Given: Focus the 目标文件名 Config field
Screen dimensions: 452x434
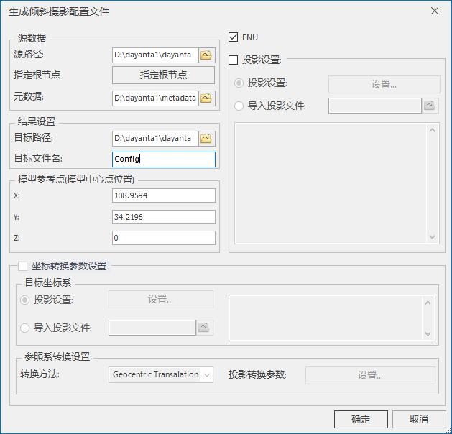Looking at the screenshot, I should (164, 160).
